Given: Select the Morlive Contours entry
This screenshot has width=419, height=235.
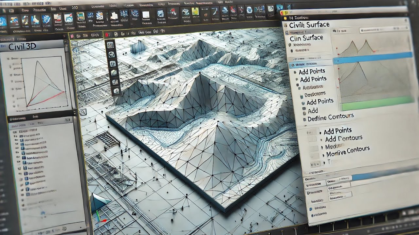Looking at the screenshot, I should click(x=348, y=151).
